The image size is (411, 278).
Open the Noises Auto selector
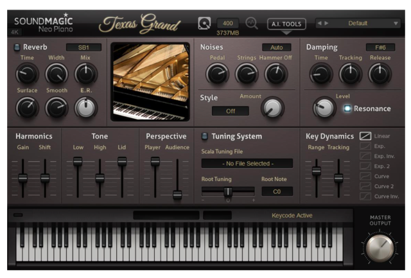(277, 48)
